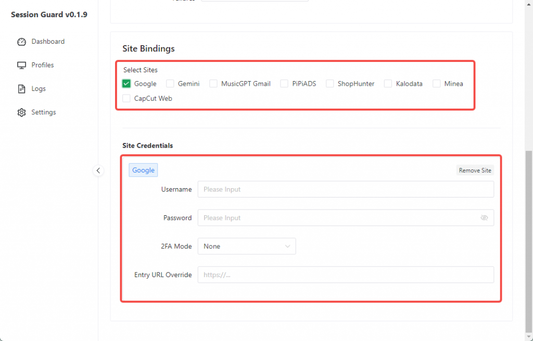Click the vertical scrollbar thumb
The image size is (533, 341).
[529, 241]
